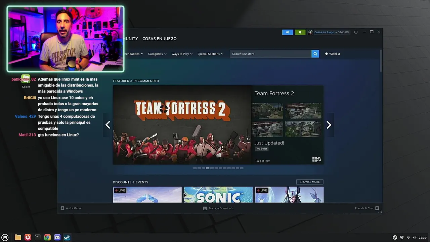Open the SONIC discount card
The height and width of the screenshot is (242, 430).
218,195
